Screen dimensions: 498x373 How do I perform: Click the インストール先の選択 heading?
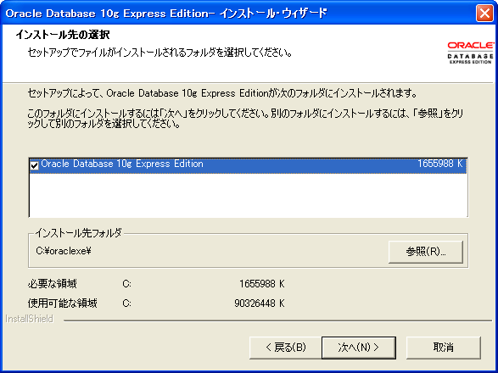coord(63,34)
